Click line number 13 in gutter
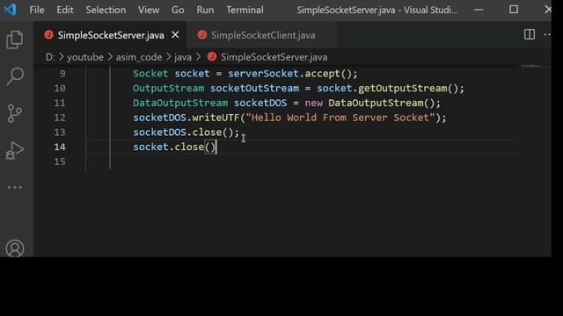Screen dimensions: 563x316 (60, 133)
